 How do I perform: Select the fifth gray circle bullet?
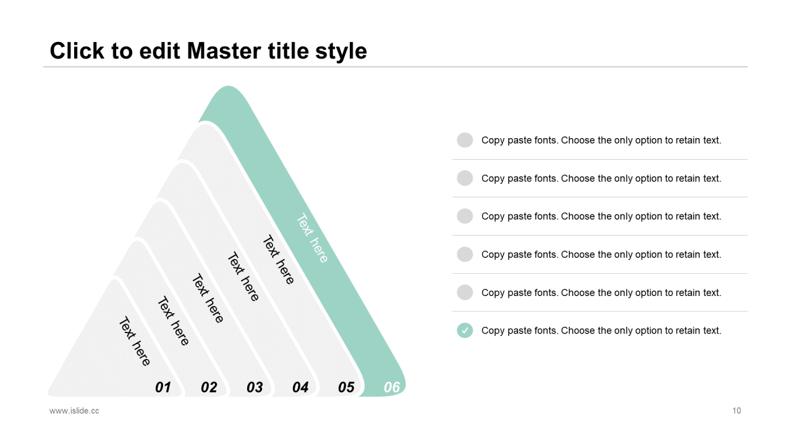click(x=465, y=292)
